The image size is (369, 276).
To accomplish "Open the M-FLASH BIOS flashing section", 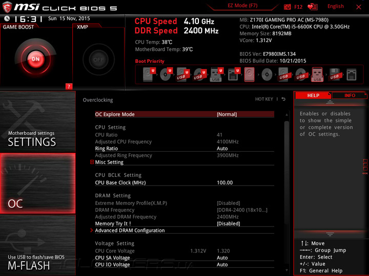I will click(x=37, y=245).
